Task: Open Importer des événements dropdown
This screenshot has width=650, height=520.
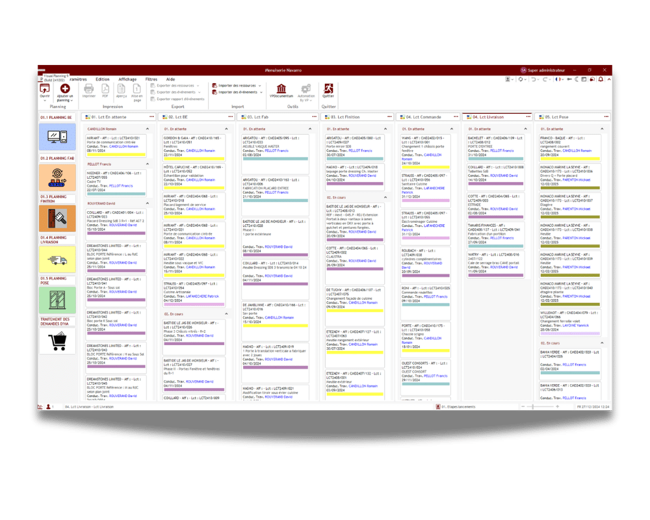Action: [237, 92]
